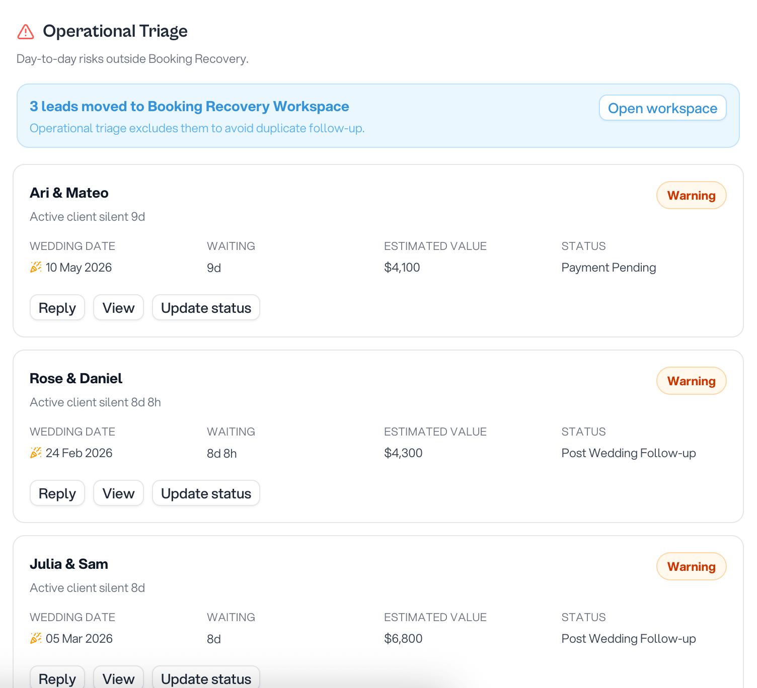
Task: Reply to Rose & Daniel
Action: click(57, 493)
